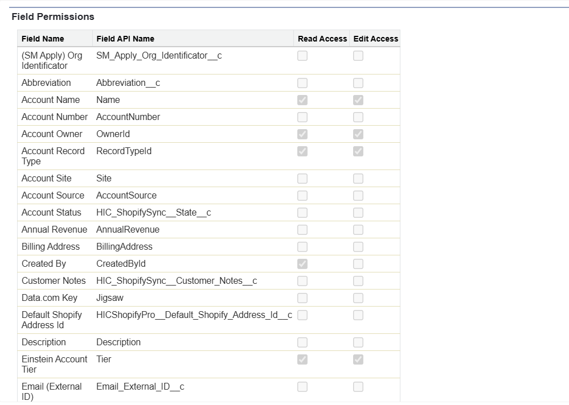Screen dimensions: 569x405
Task: Toggle Read Access for SM Apply Org Identificator
Action: tap(302, 56)
